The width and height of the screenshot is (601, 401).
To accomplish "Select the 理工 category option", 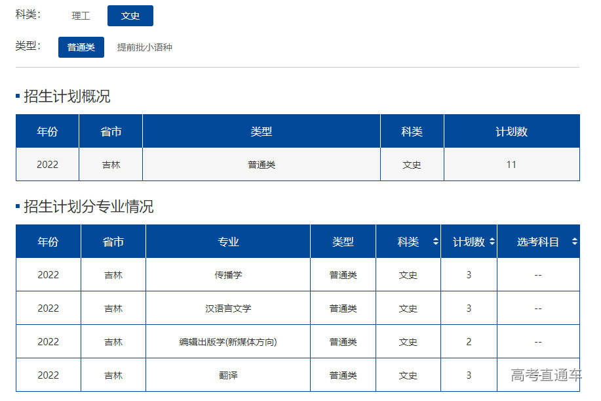I will pos(81,16).
